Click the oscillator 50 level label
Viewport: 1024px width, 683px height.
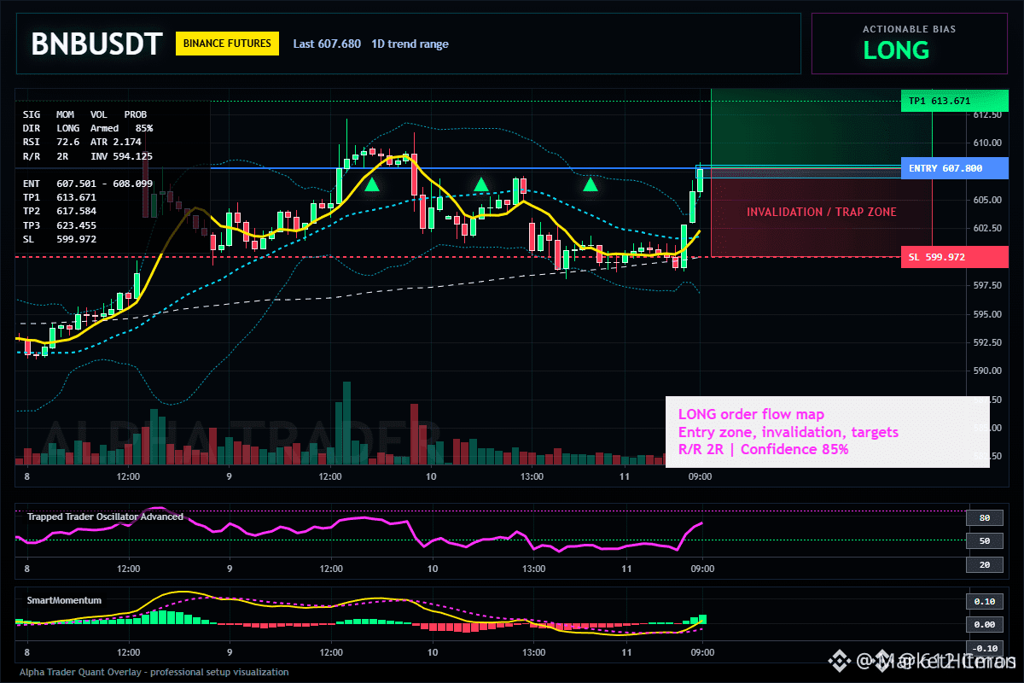(x=984, y=540)
